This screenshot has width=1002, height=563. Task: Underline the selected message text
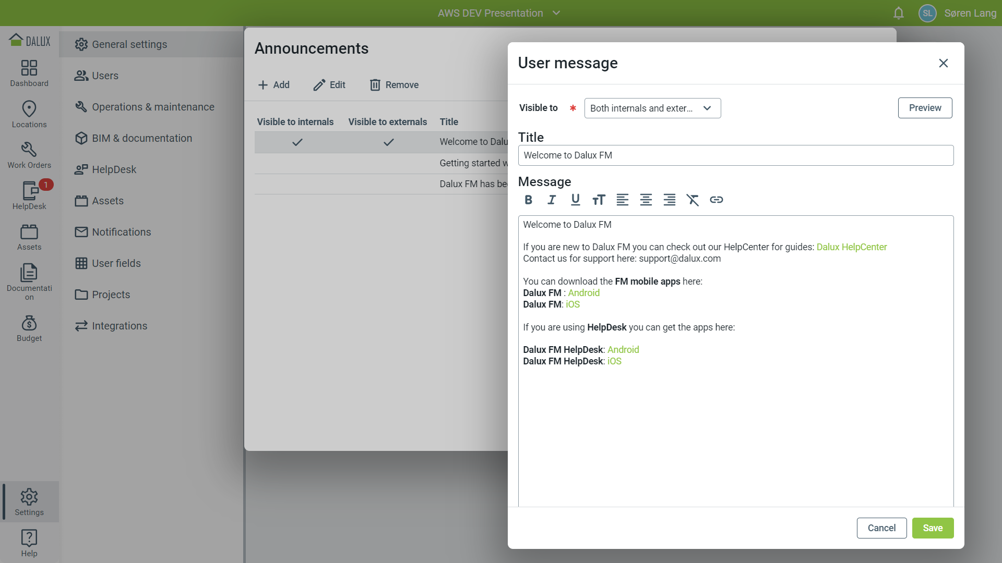pyautogui.click(x=575, y=200)
